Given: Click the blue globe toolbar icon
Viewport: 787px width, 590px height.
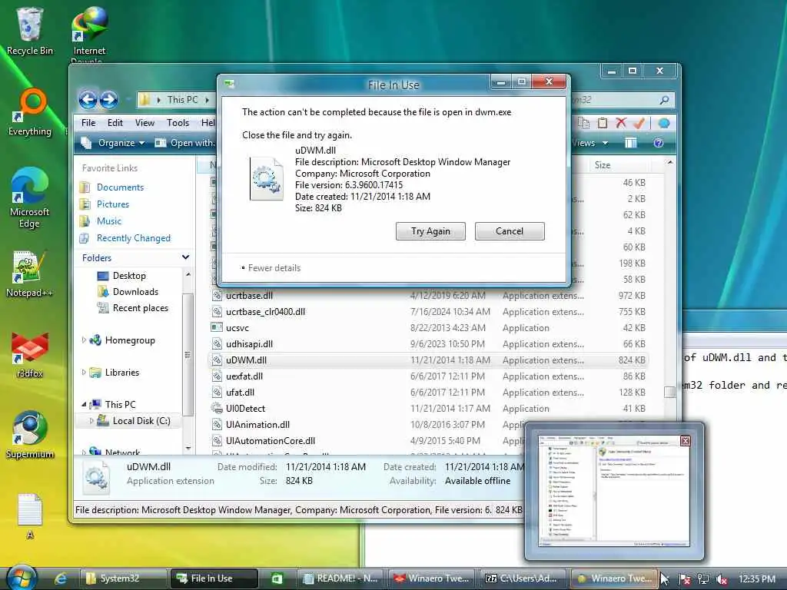Looking at the screenshot, I should (663, 123).
